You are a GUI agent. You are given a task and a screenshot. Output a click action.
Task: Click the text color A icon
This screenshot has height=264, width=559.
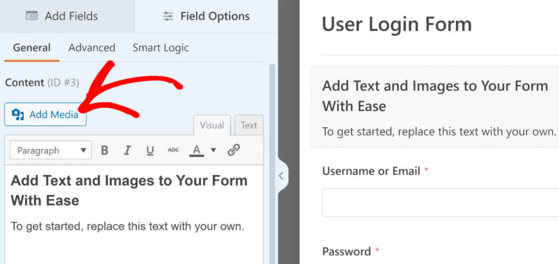pos(197,151)
